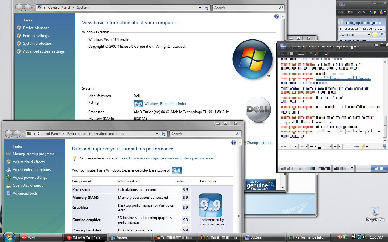388x242 pixels.
Task: Click Performance Information and Tools breadcrumb
Action: pyautogui.click(x=95, y=134)
